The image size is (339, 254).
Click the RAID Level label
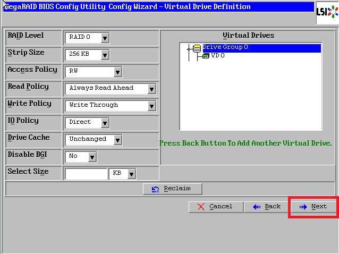point(26,35)
